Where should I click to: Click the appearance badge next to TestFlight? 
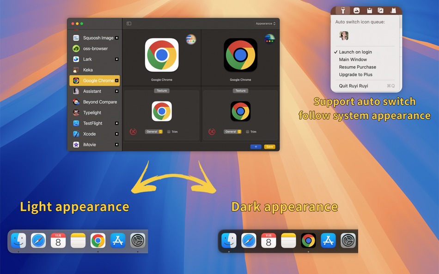click(x=117, y=123)
